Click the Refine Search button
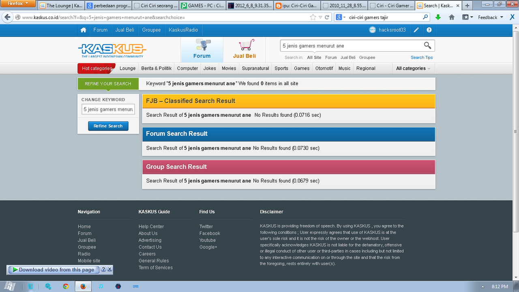Screen dimensions: 519x292 click(x=108, y=126)
